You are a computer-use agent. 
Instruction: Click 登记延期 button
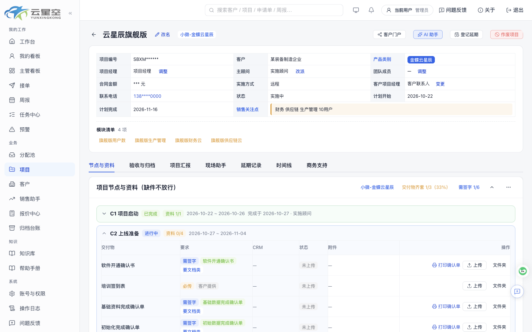tap(466, 35)
